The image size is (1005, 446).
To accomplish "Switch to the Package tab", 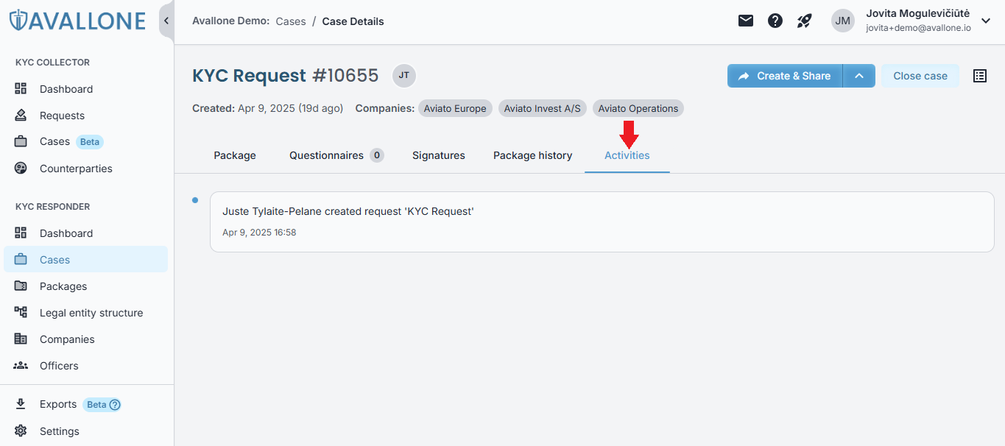I will pyautogui.click(x=235, y=155).
